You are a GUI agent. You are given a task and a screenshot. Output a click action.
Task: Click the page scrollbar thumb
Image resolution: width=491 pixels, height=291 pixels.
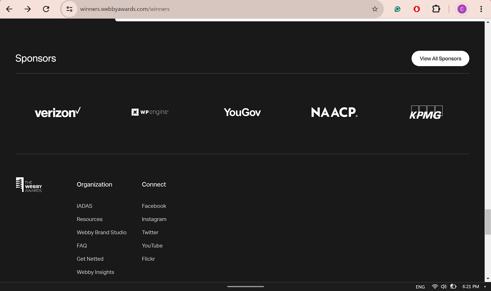pyautogui.click(x=488, y=222)
